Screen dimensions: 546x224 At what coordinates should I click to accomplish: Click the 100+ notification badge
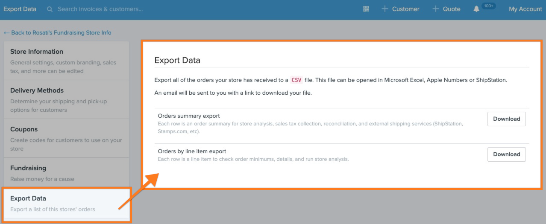488,6
